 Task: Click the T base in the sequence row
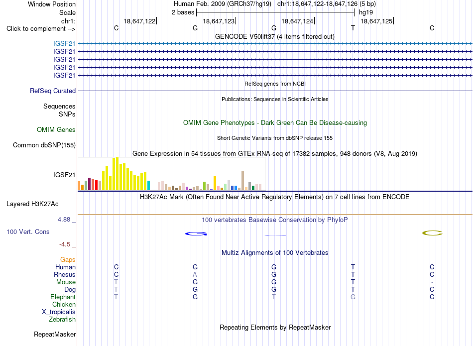click(x=353, y=28)
